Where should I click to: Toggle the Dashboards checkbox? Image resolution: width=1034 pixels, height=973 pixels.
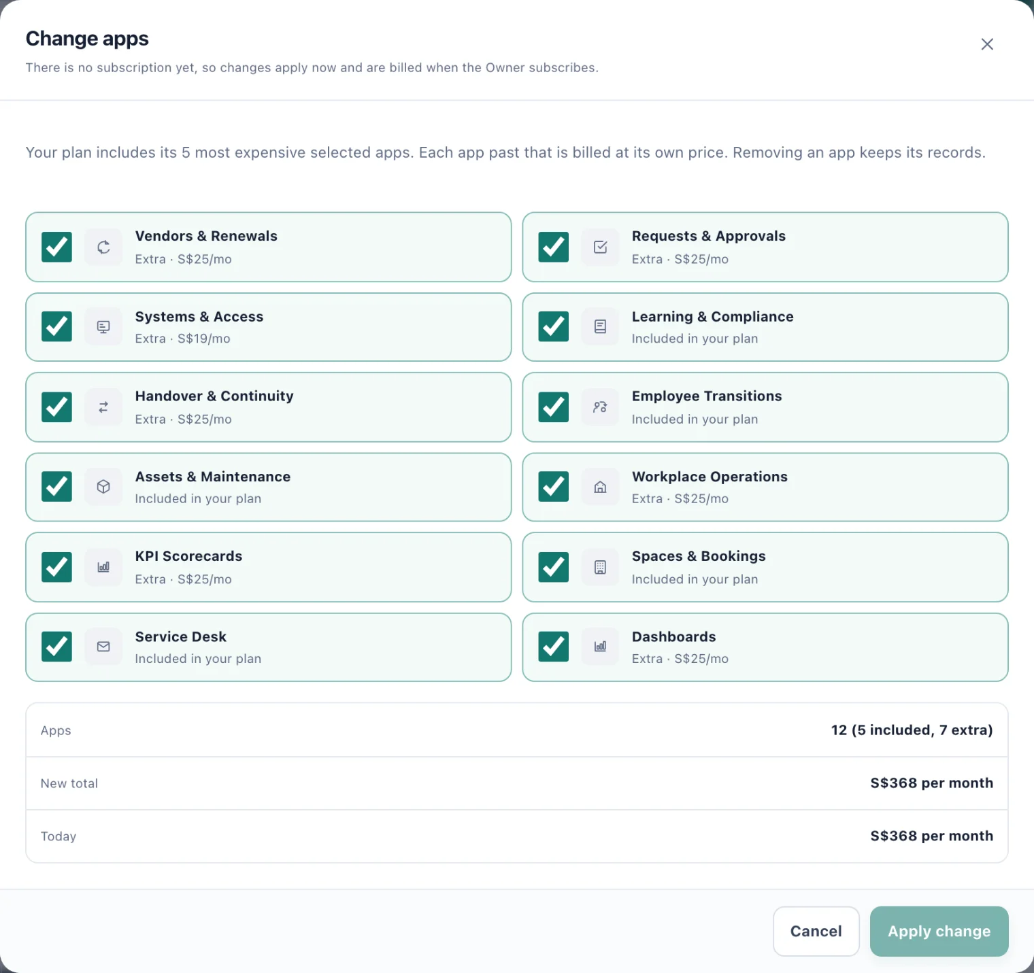coord(554,647)
